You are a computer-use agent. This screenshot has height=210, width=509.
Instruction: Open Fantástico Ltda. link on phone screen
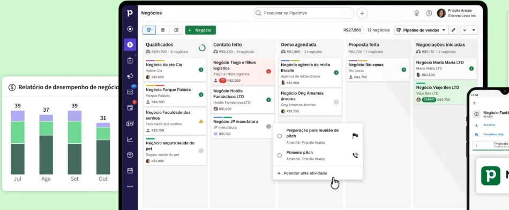(493, 134)
